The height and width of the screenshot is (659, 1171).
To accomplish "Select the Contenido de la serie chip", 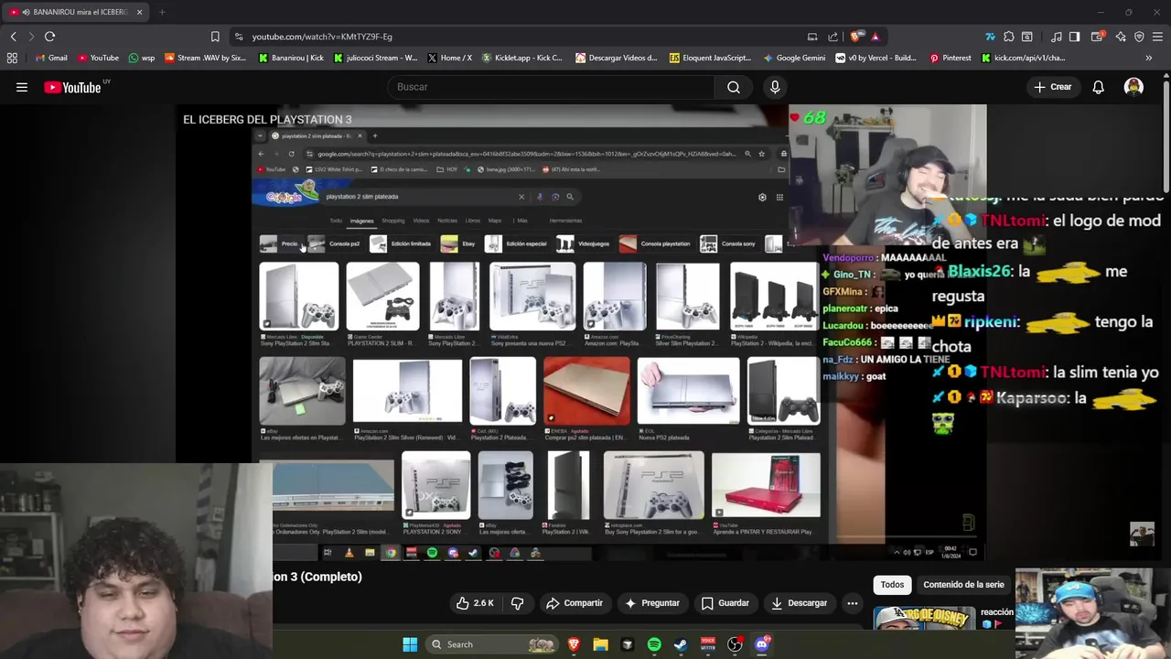I will tap(963, 585).
